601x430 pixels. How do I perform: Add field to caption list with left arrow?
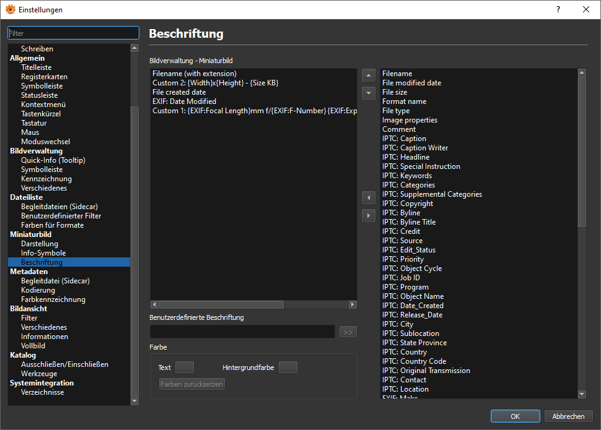(x=368, y=198)
